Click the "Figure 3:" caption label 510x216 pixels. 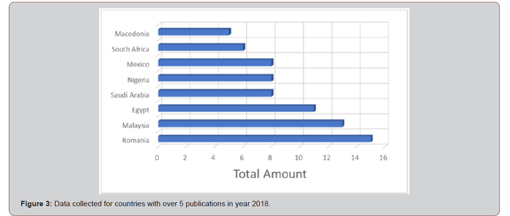pos(36,203)
